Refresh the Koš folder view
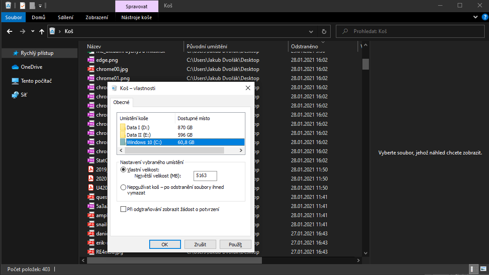This screenshot has width=489, height=275. [323, 31]
